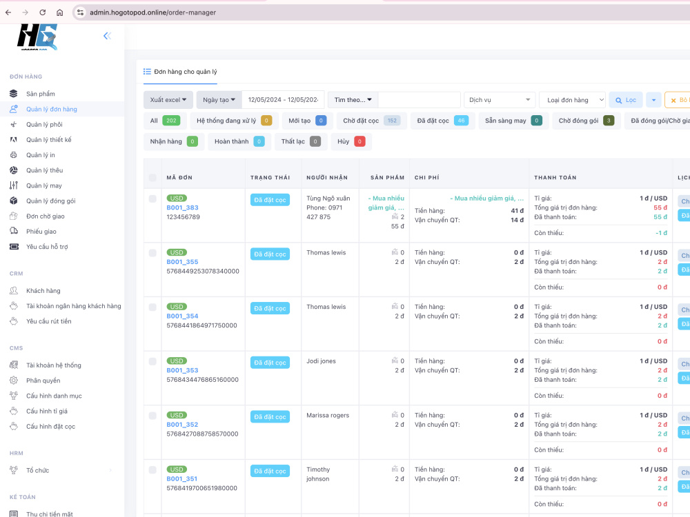The height and width of the screenshot is (517, 690).
Task: Click the Lọc filter button
Action: point(626,100)
